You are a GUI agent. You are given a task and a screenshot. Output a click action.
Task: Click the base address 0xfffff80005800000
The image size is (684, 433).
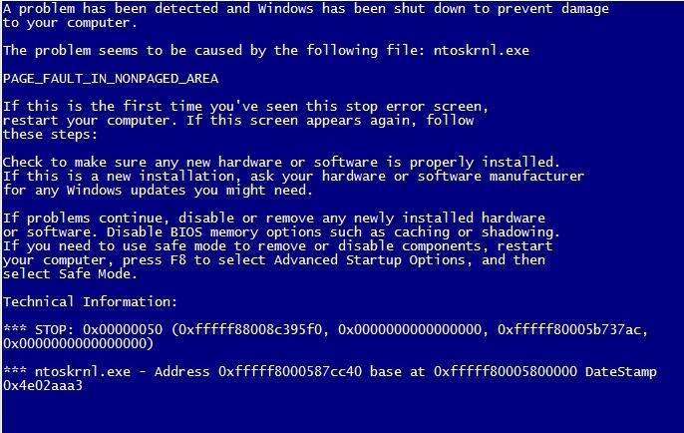[506, 372]
